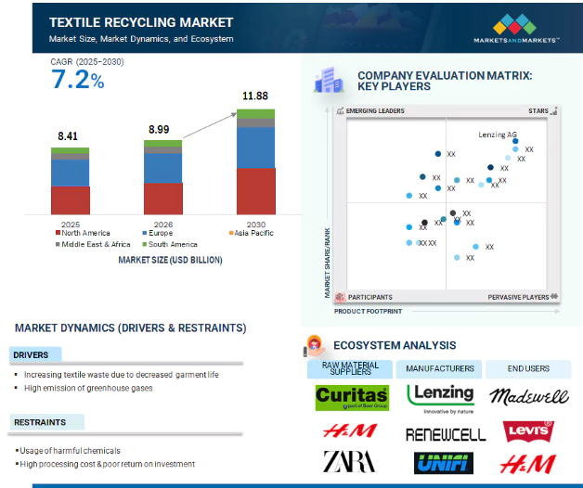
Task: Select the Raw Material Suppliers header
Action: 350,369
